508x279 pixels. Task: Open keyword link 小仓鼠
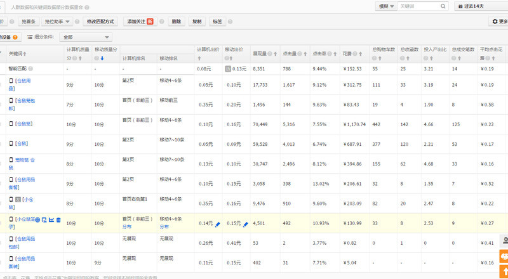[21, 203]
